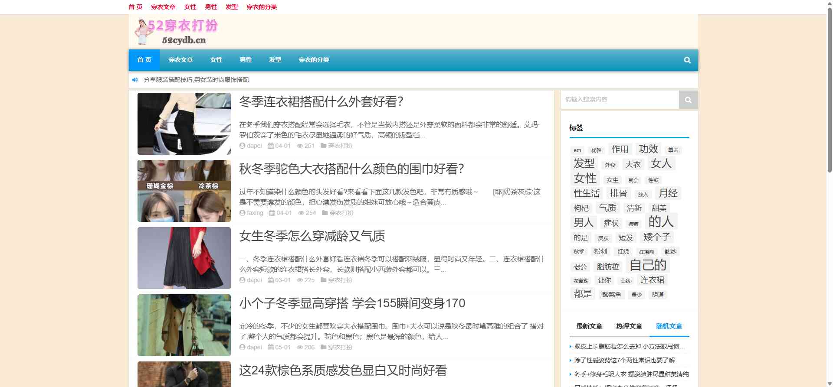Click the 52穿衣打扮 site logo
833x387 pixels.
tap(177, 32)
